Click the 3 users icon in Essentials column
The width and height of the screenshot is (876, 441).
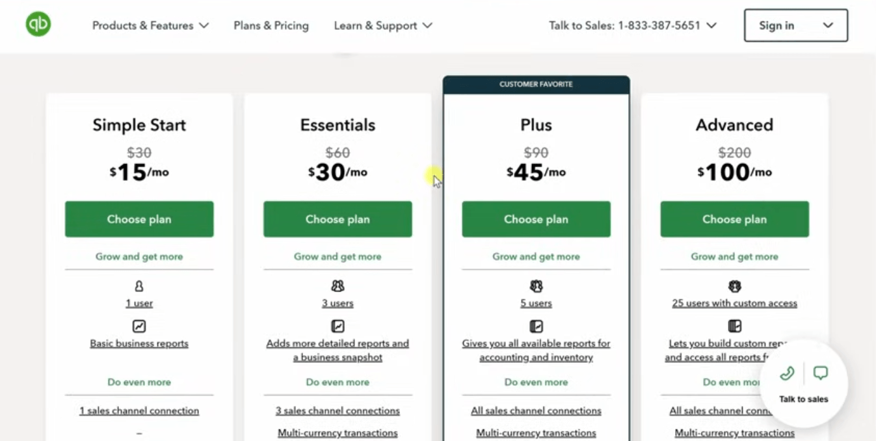(338, 286)
